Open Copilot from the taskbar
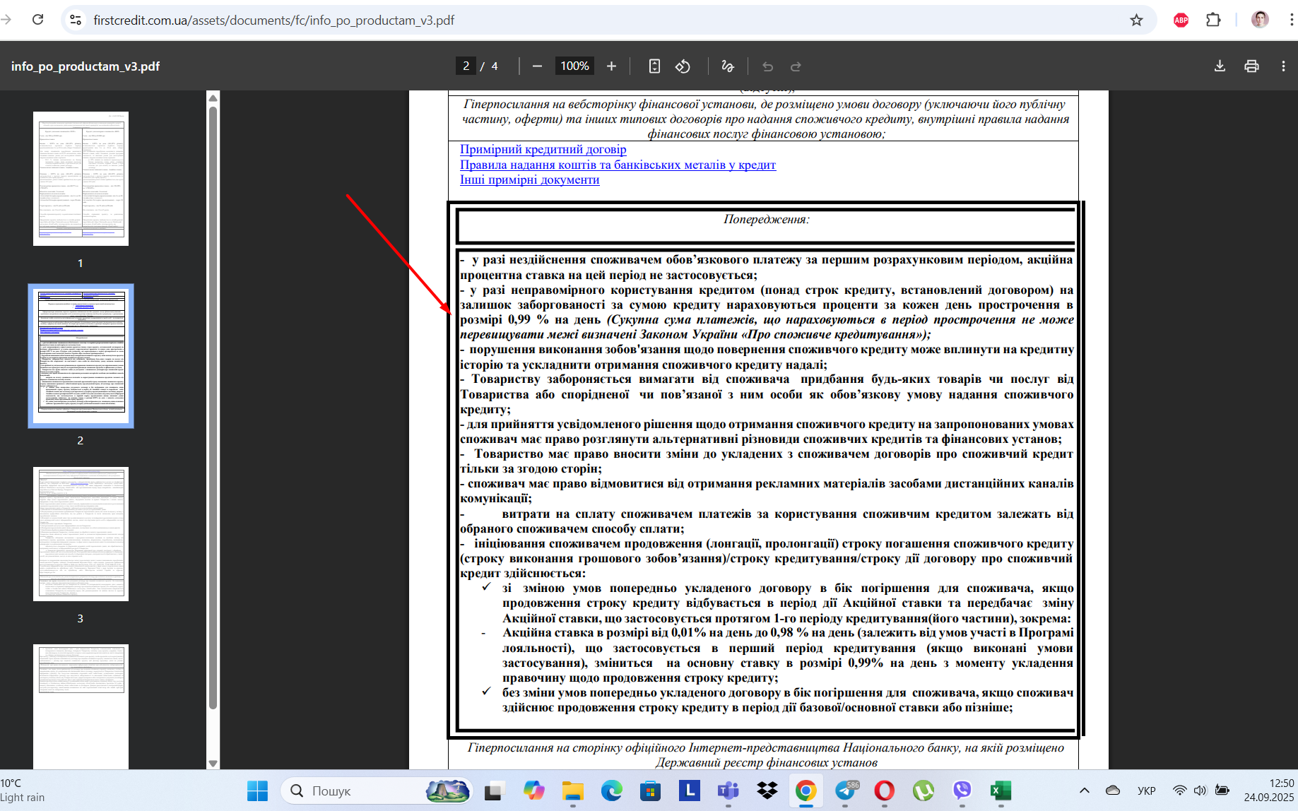 (x=533, y=791)
